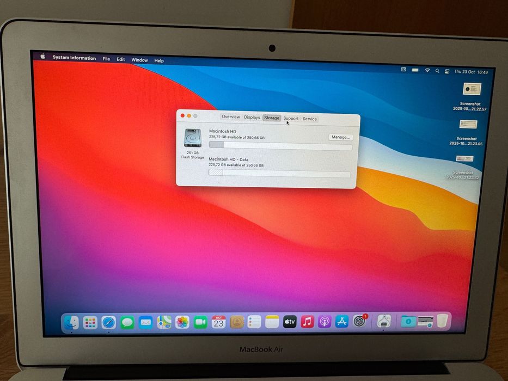Viewport: 508px width, 381px height.
Task: Click System Information icon in Dock
Action: pos(384,321)
